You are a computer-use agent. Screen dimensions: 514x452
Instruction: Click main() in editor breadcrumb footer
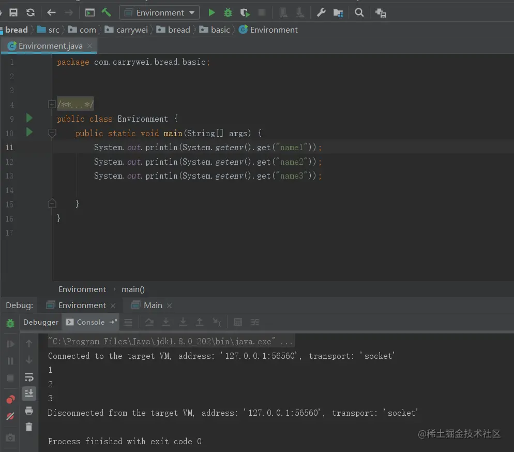(x=133, y=289)
